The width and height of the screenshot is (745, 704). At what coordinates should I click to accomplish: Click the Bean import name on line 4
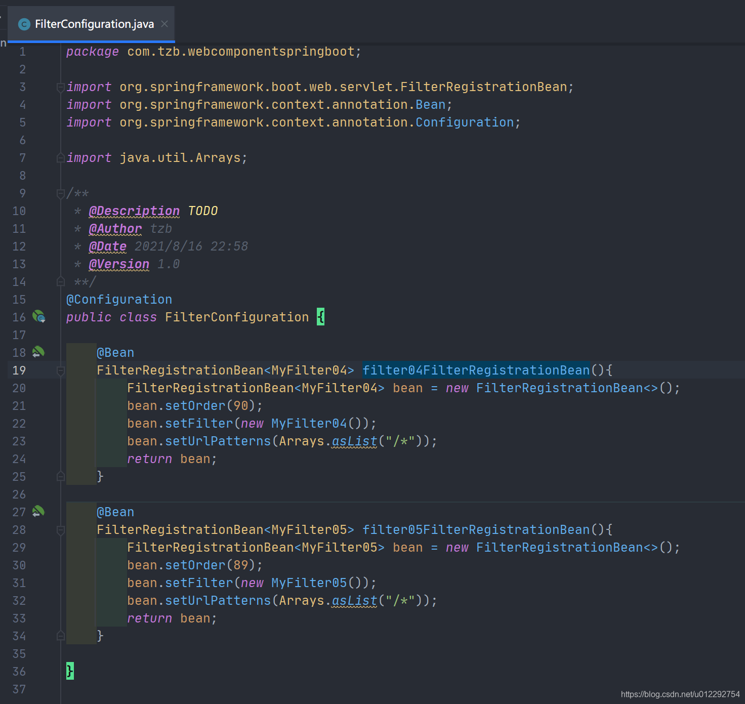click(x=431, y=105)
